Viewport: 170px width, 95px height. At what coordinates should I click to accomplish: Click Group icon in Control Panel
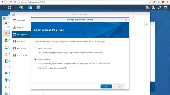pos(6,54)
